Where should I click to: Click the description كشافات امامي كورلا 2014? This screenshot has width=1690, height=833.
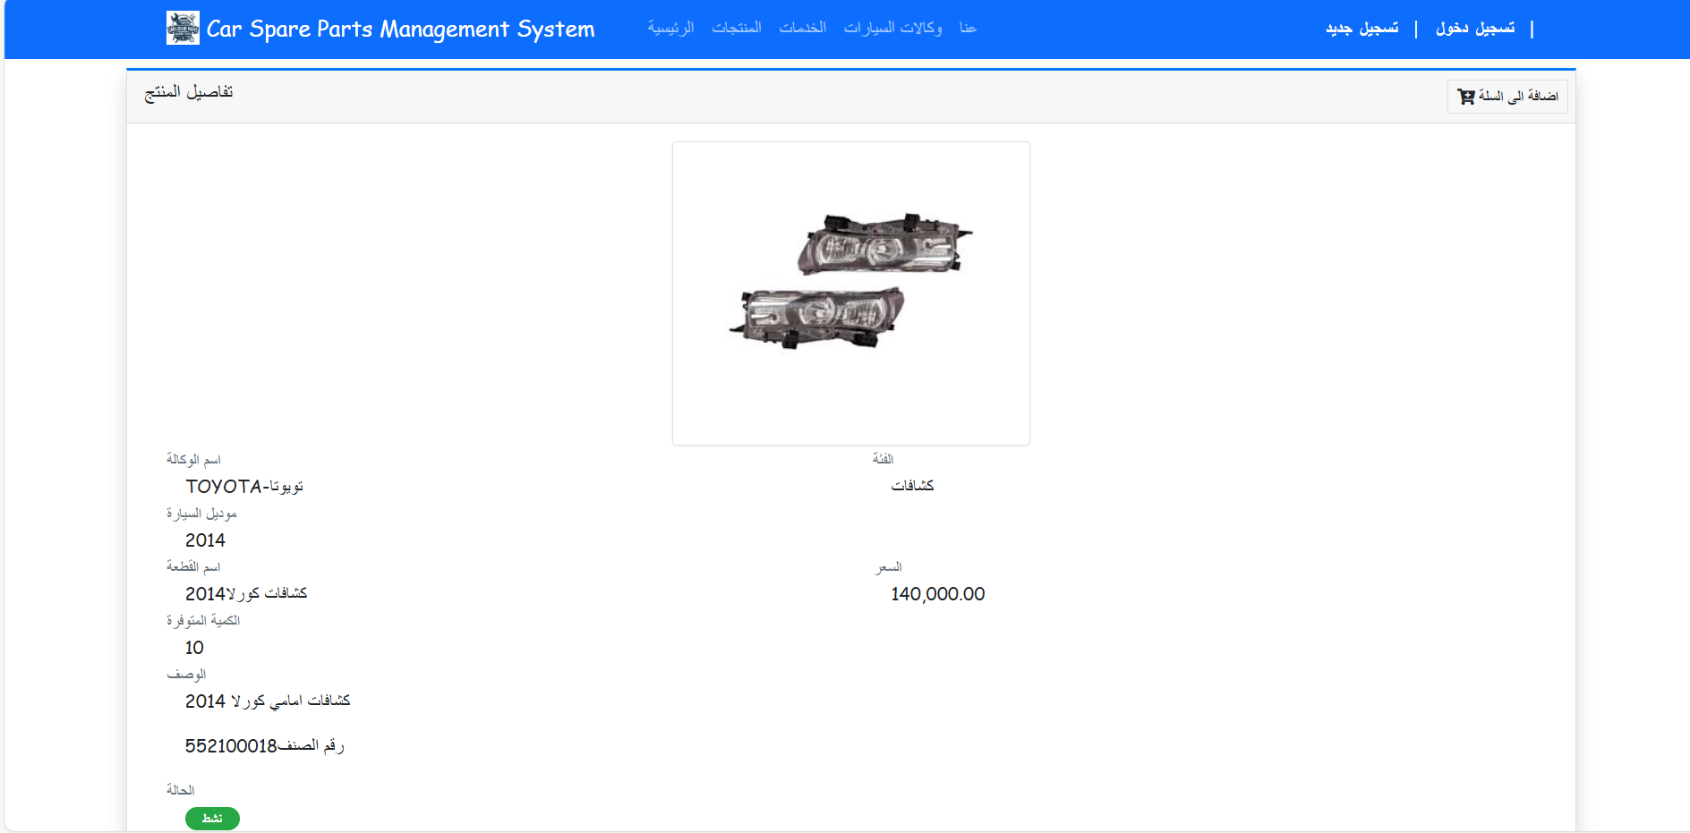tap(268, 701)
